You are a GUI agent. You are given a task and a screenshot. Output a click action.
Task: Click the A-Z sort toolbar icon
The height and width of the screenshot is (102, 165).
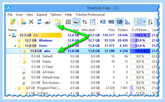coord(150,22)
